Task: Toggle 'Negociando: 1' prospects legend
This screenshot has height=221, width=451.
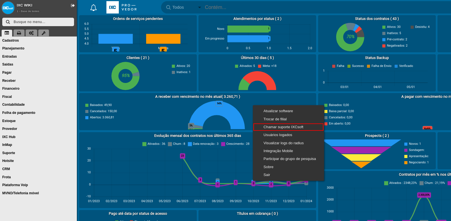Action: 416,163
